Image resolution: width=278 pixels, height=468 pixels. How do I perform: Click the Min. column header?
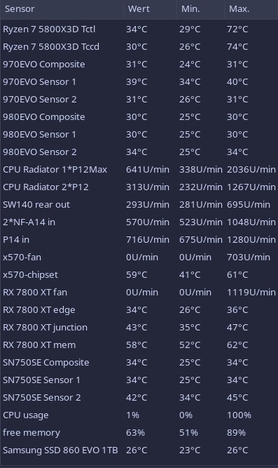[x=200, y=9]
